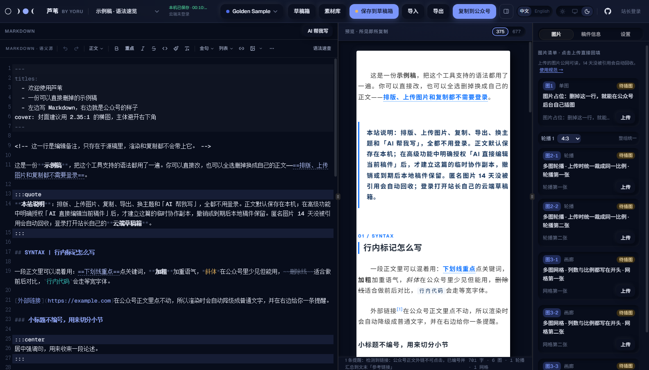Insert inline code with the angle-brackets icon
Screen dimensions: 649x370
(x=165, y=48)
